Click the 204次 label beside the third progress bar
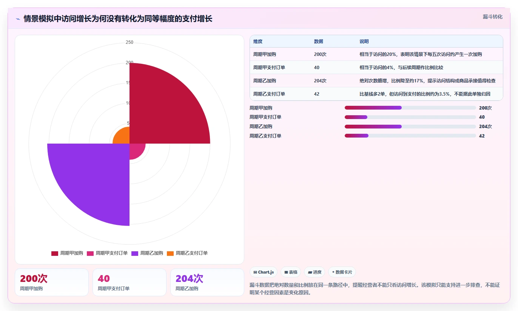The width and height of the screenshot is (518, 311). coord(485,126)
